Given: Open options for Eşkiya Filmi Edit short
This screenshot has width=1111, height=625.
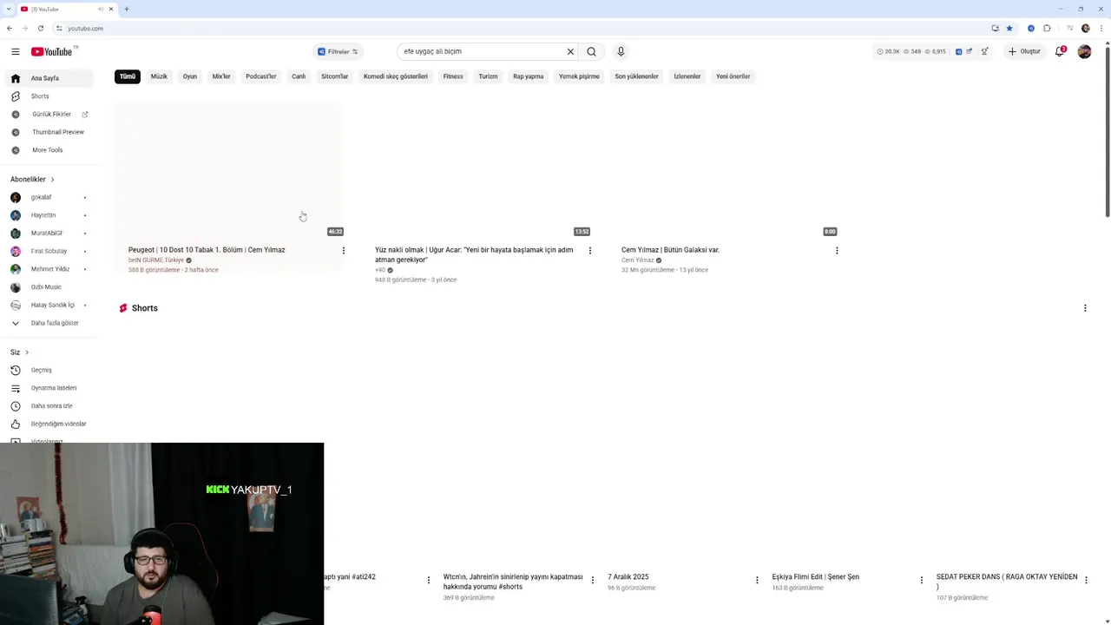Looking at the screenshot, I should pyautogui.click(x=922, y=580).
